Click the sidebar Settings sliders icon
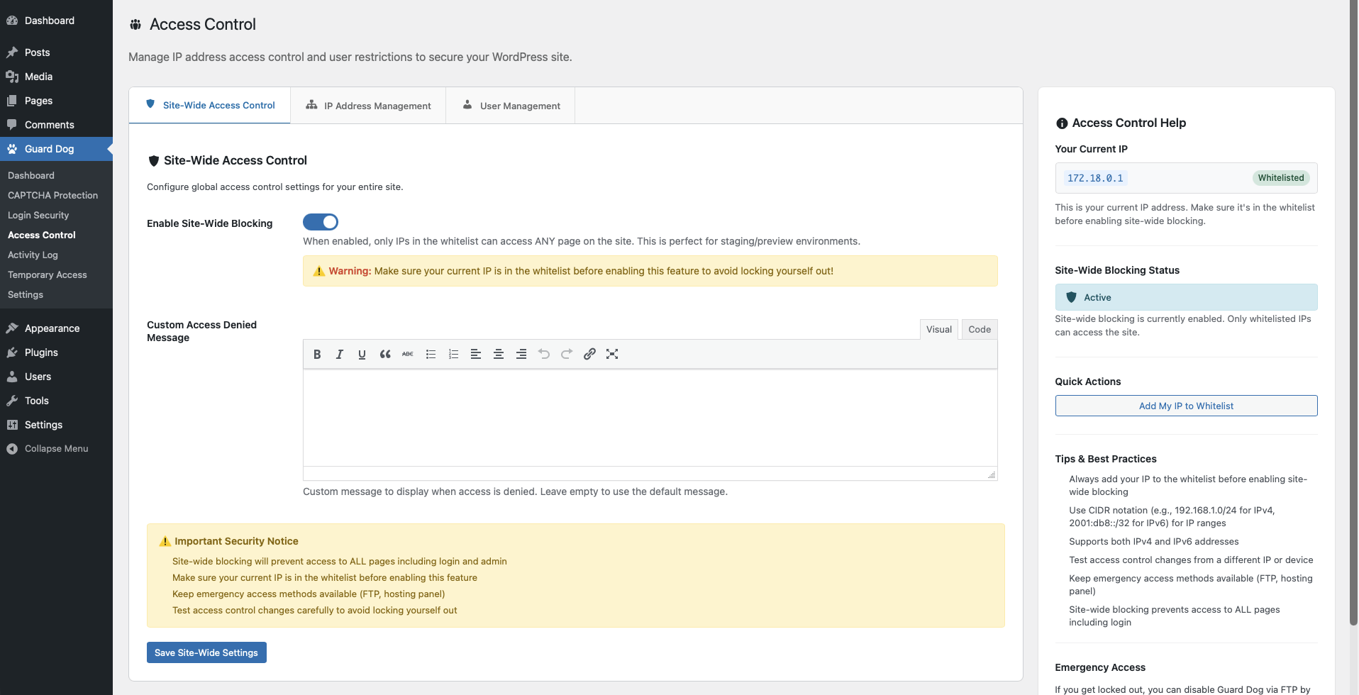 (12, 425)
